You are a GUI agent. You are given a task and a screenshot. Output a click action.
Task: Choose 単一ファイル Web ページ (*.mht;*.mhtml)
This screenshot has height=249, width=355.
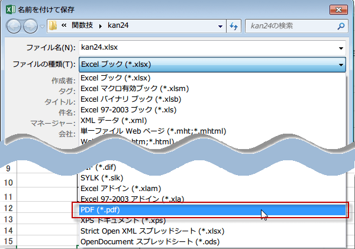(212, 131)
